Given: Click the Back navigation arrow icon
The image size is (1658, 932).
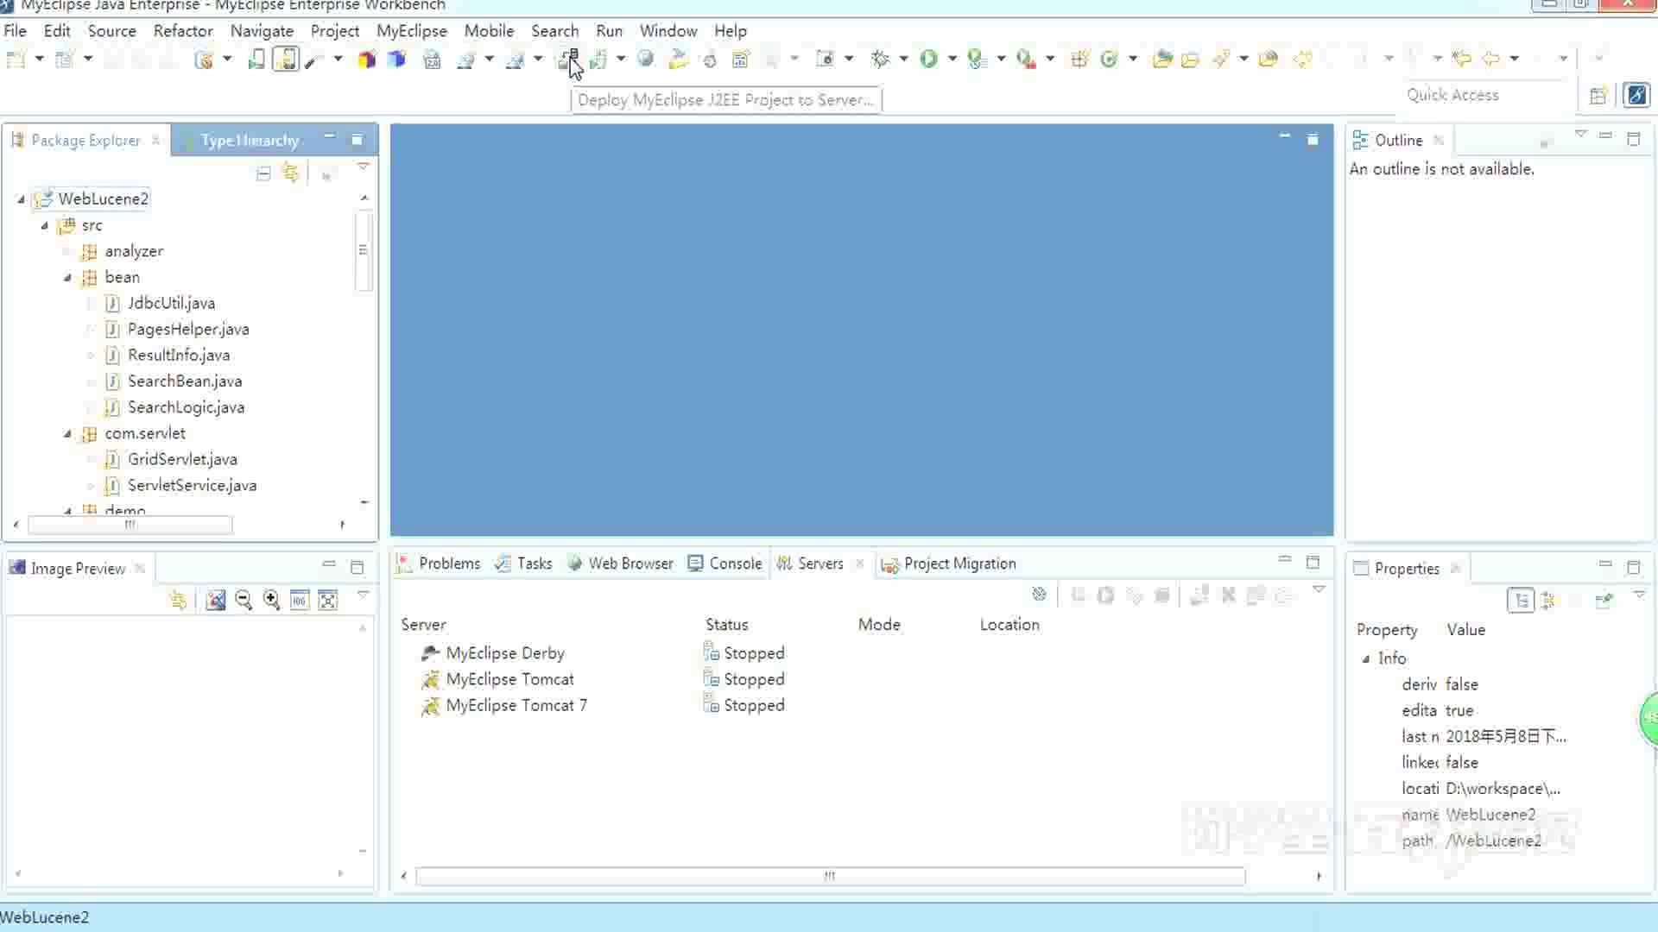Looking at the screenshot, I should tap(1491, 59).
